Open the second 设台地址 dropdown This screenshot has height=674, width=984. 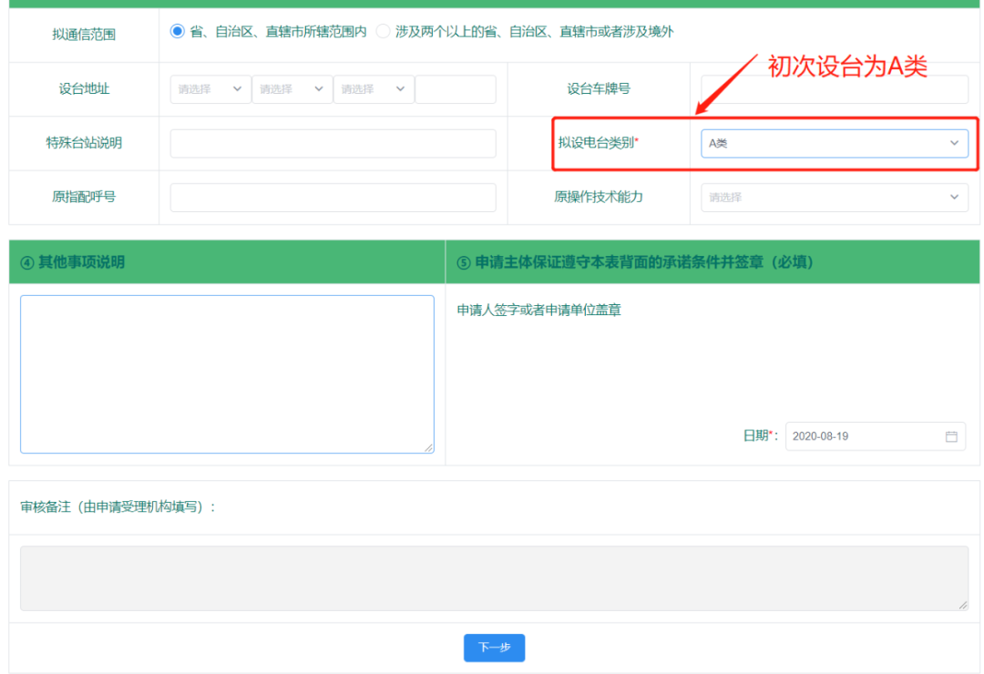(x=292, y=89)
